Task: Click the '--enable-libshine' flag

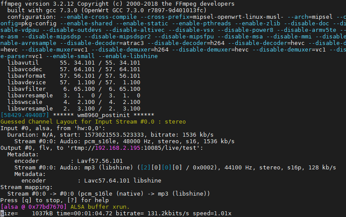Action: [128, 56]
